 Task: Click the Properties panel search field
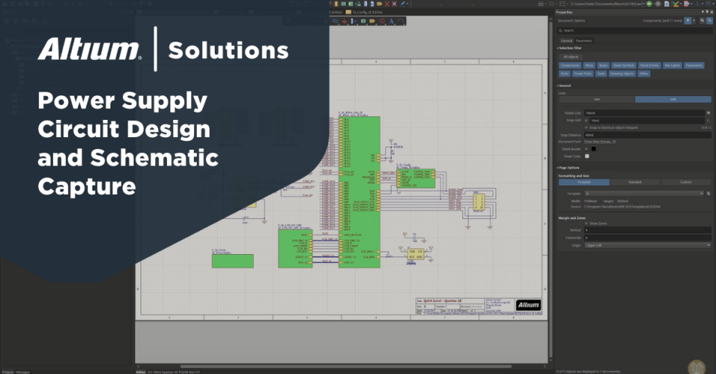click(x=634, y=31)
